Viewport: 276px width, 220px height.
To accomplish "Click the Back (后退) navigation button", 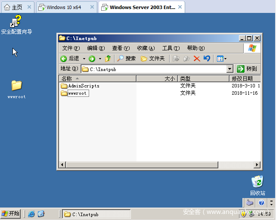I will [70, 59].
